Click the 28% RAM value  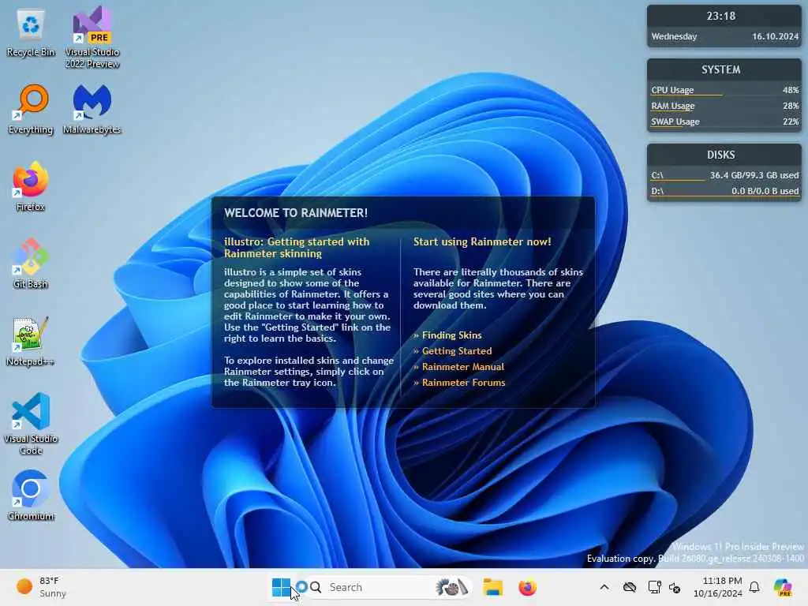coord(791,106)
